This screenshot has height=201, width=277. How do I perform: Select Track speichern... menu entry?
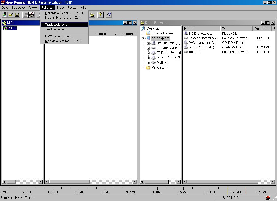pyautogui.click(x=64, y=25)
